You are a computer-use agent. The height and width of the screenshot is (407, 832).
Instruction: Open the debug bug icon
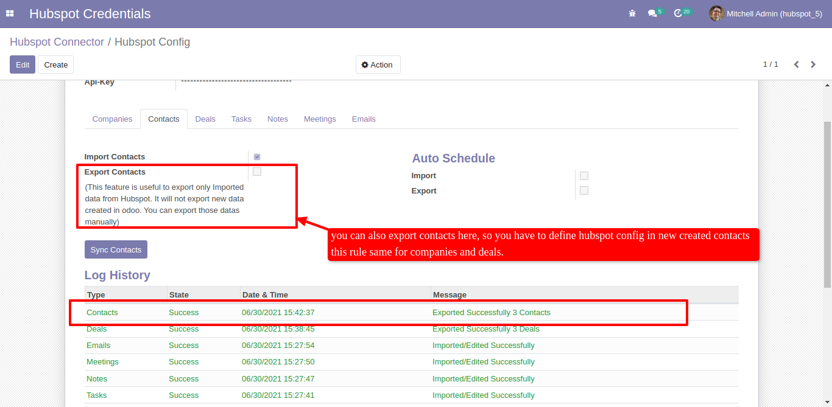pos(632,13)
